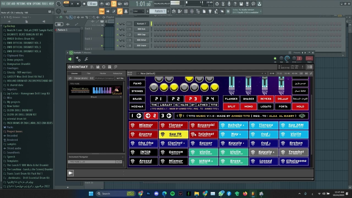This screenshot has height=198, width=352.
Task: Select the 17-32 rack page
Action: coord(279,73)
